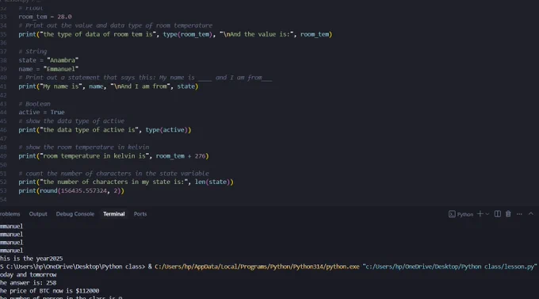This screenshot has height=299, width=539.
Task: Click the 'name = "Emmanuel"' line
Action: [x=48, y=69]
